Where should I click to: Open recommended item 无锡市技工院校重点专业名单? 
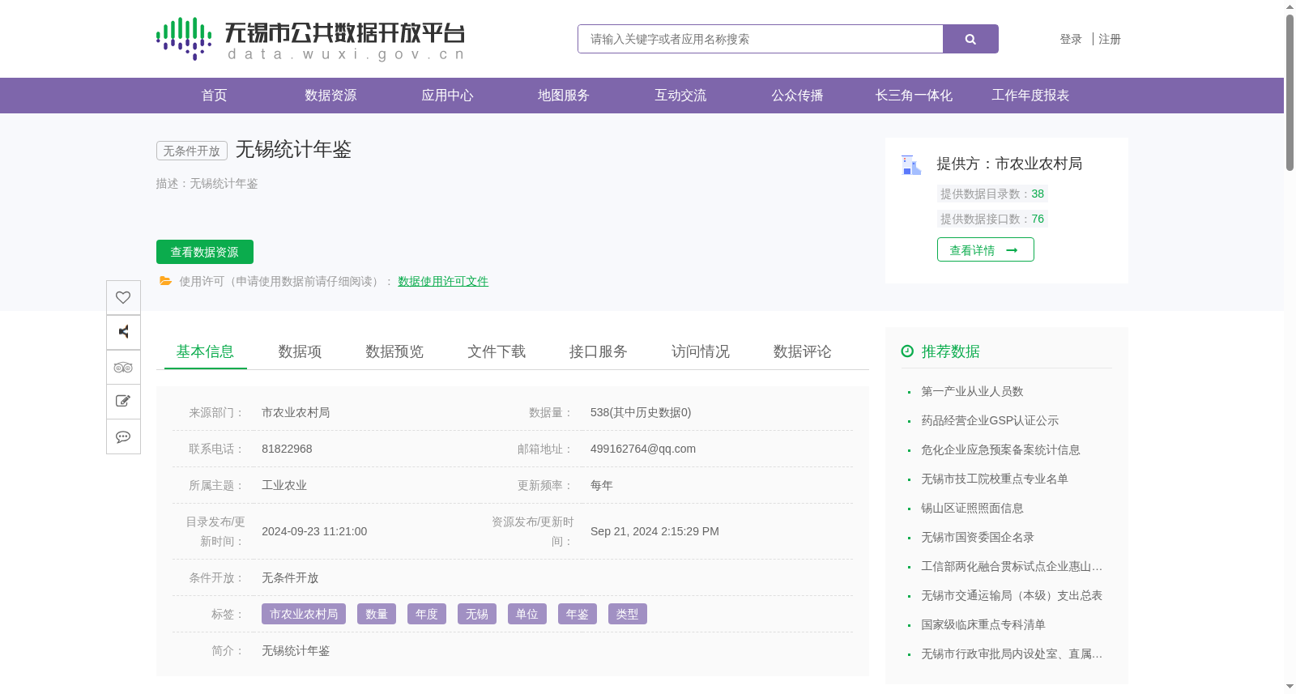tap(995, 479)
